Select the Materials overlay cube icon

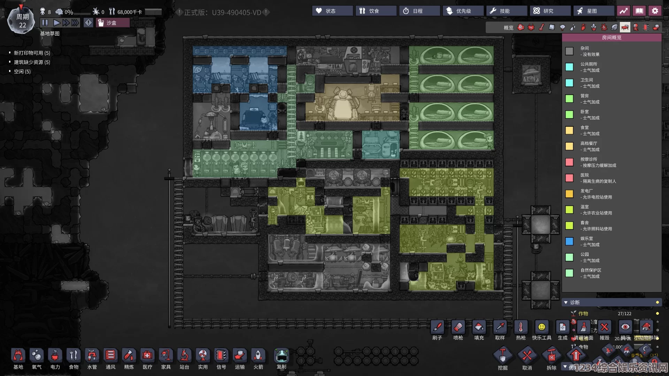click(x=552, y=28)
